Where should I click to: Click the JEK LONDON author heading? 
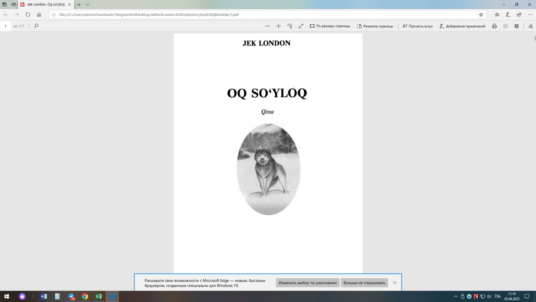click(x=266, y=43)
